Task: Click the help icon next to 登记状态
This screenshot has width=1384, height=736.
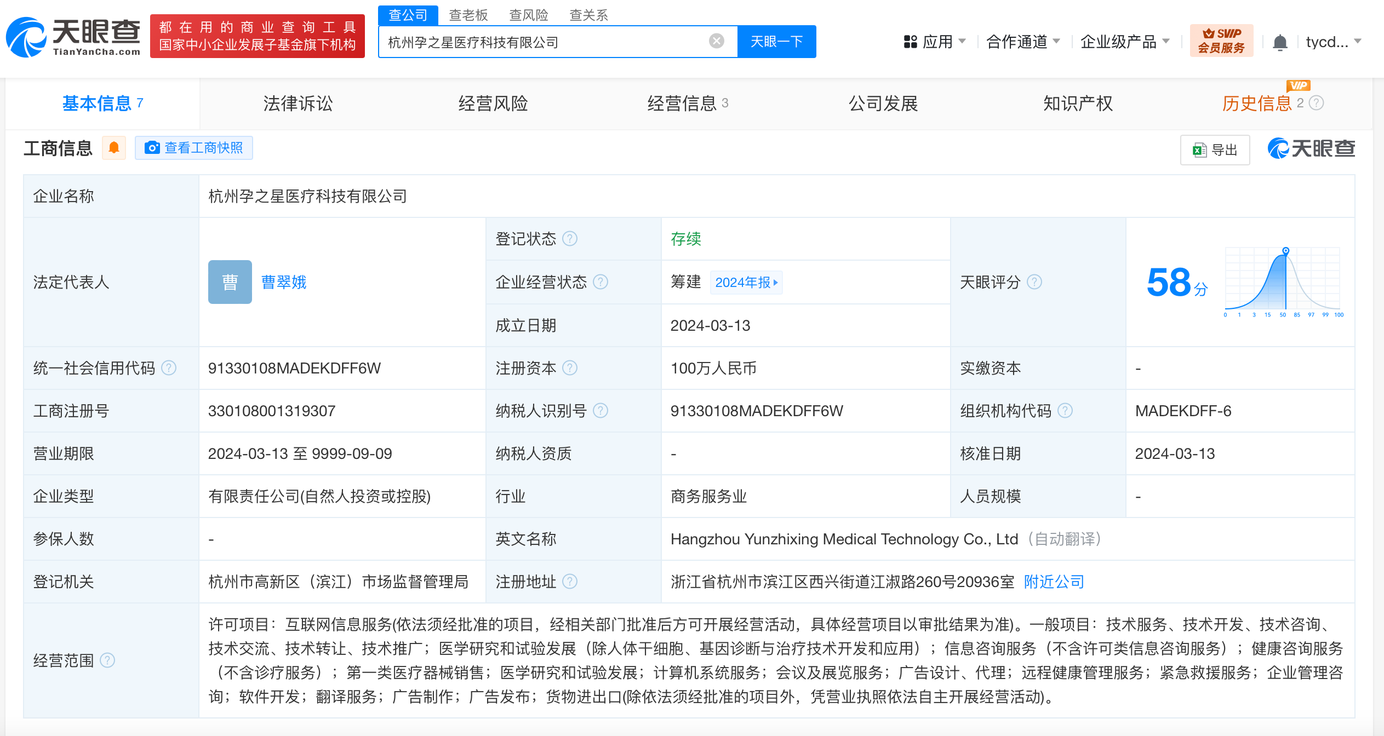Action: (x=570, y=239)
